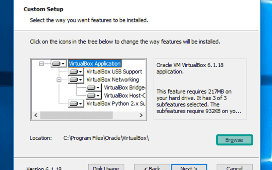Select the VirtualBox USB Support item
This screenshot has width=272, height=170.
tap(114, 72)
